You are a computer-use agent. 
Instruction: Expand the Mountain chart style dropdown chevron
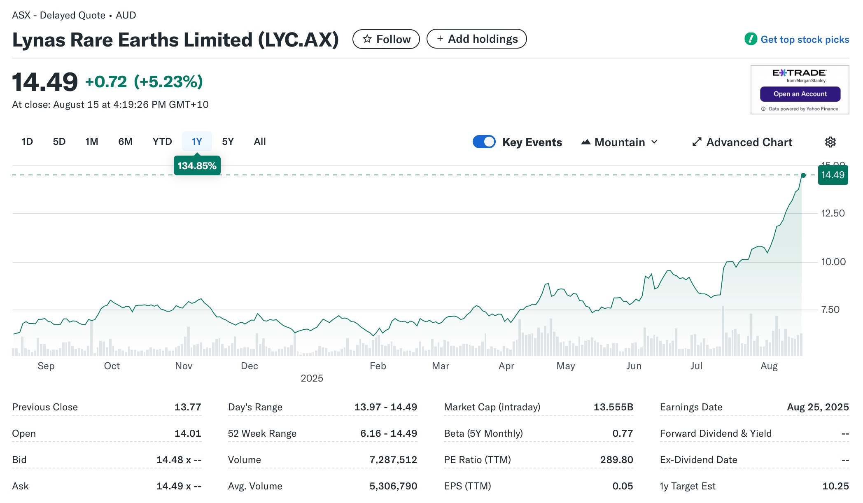point(654,142)
